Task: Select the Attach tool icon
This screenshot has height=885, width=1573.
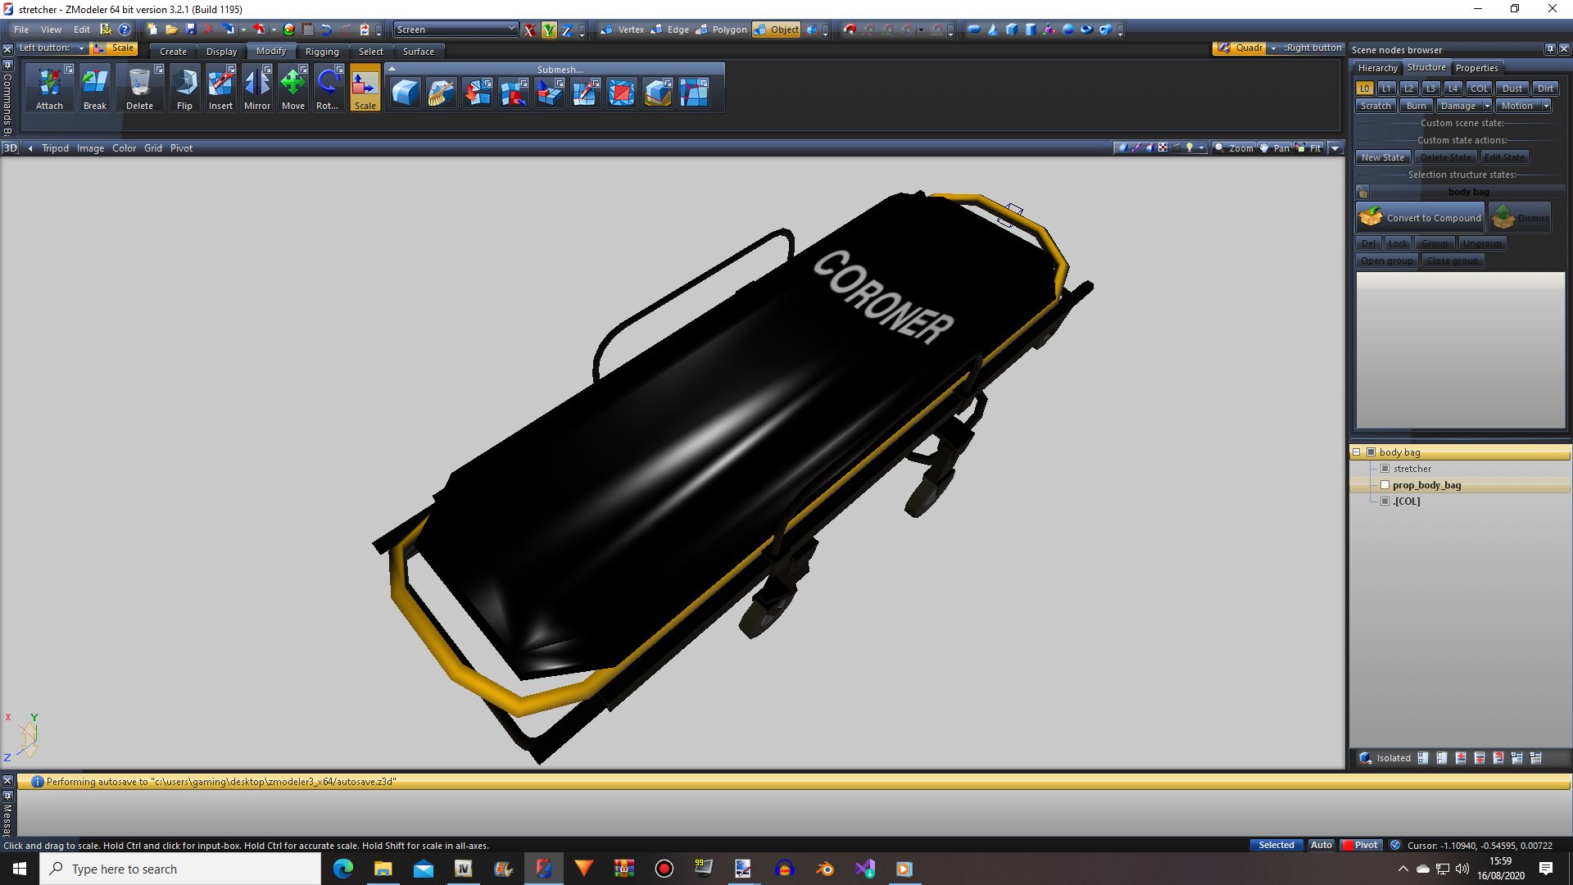Action: [49, 88]
